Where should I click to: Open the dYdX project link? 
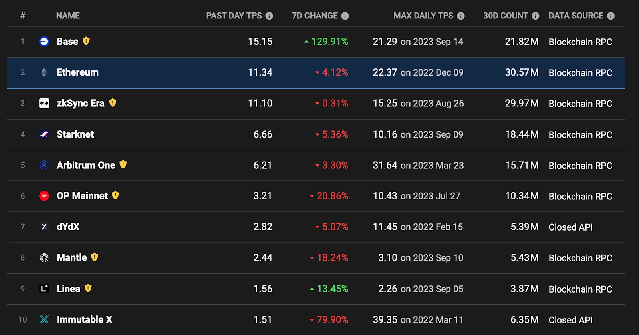pyautogui.click(x=68, y=227)
